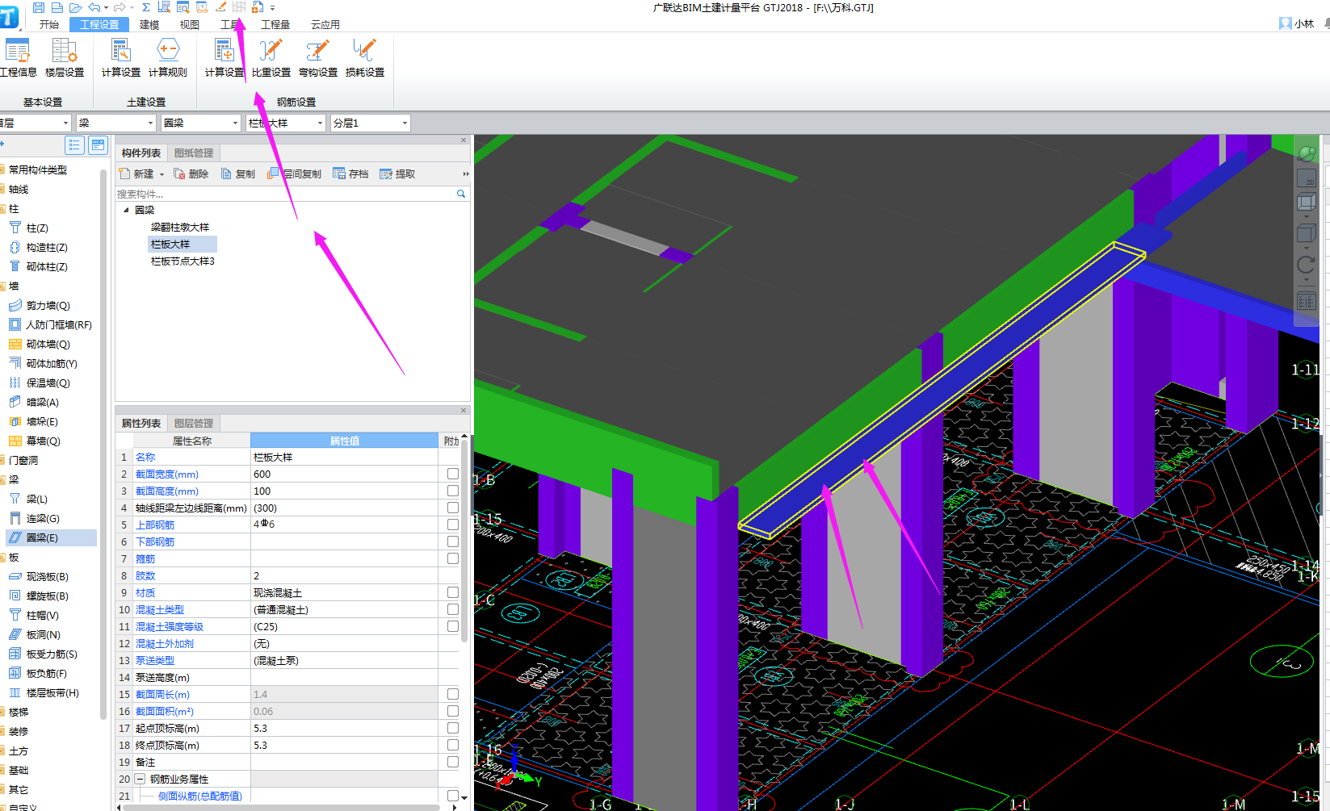Screen dimensions: 1330x811
Task: Tick the 混凝土强度等级 attach checkbox
Action: pos(453,626)
